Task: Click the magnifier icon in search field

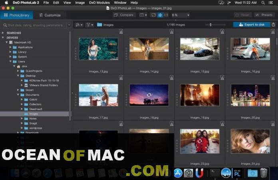Action: tap(5, 25)
